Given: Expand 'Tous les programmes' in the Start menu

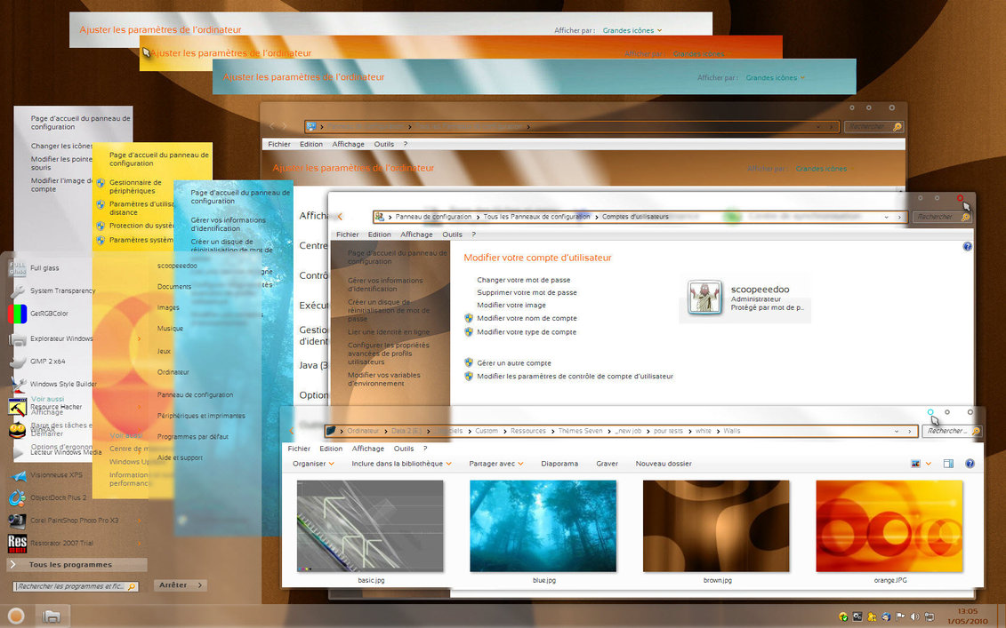Looking at the screenshot, I should click(71, 565).
